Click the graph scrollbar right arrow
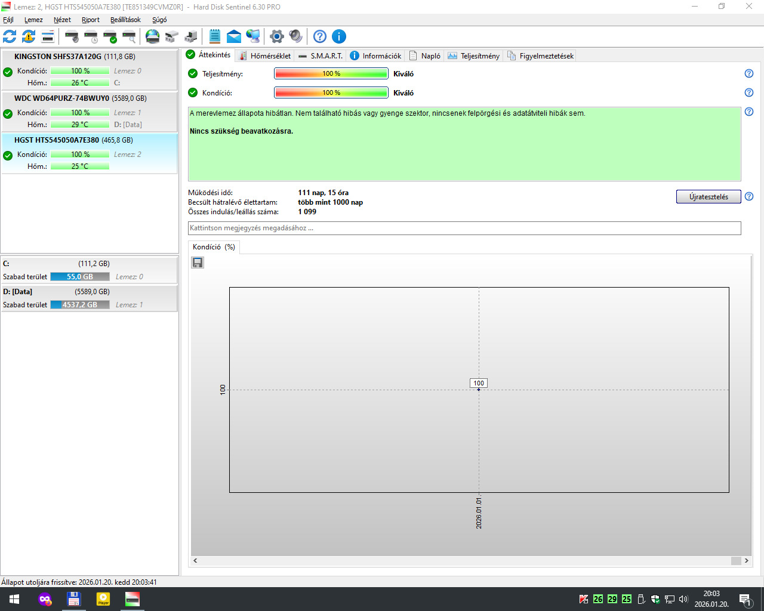The height and width of the screenshot is (611, 764). (x=746, y=561)
